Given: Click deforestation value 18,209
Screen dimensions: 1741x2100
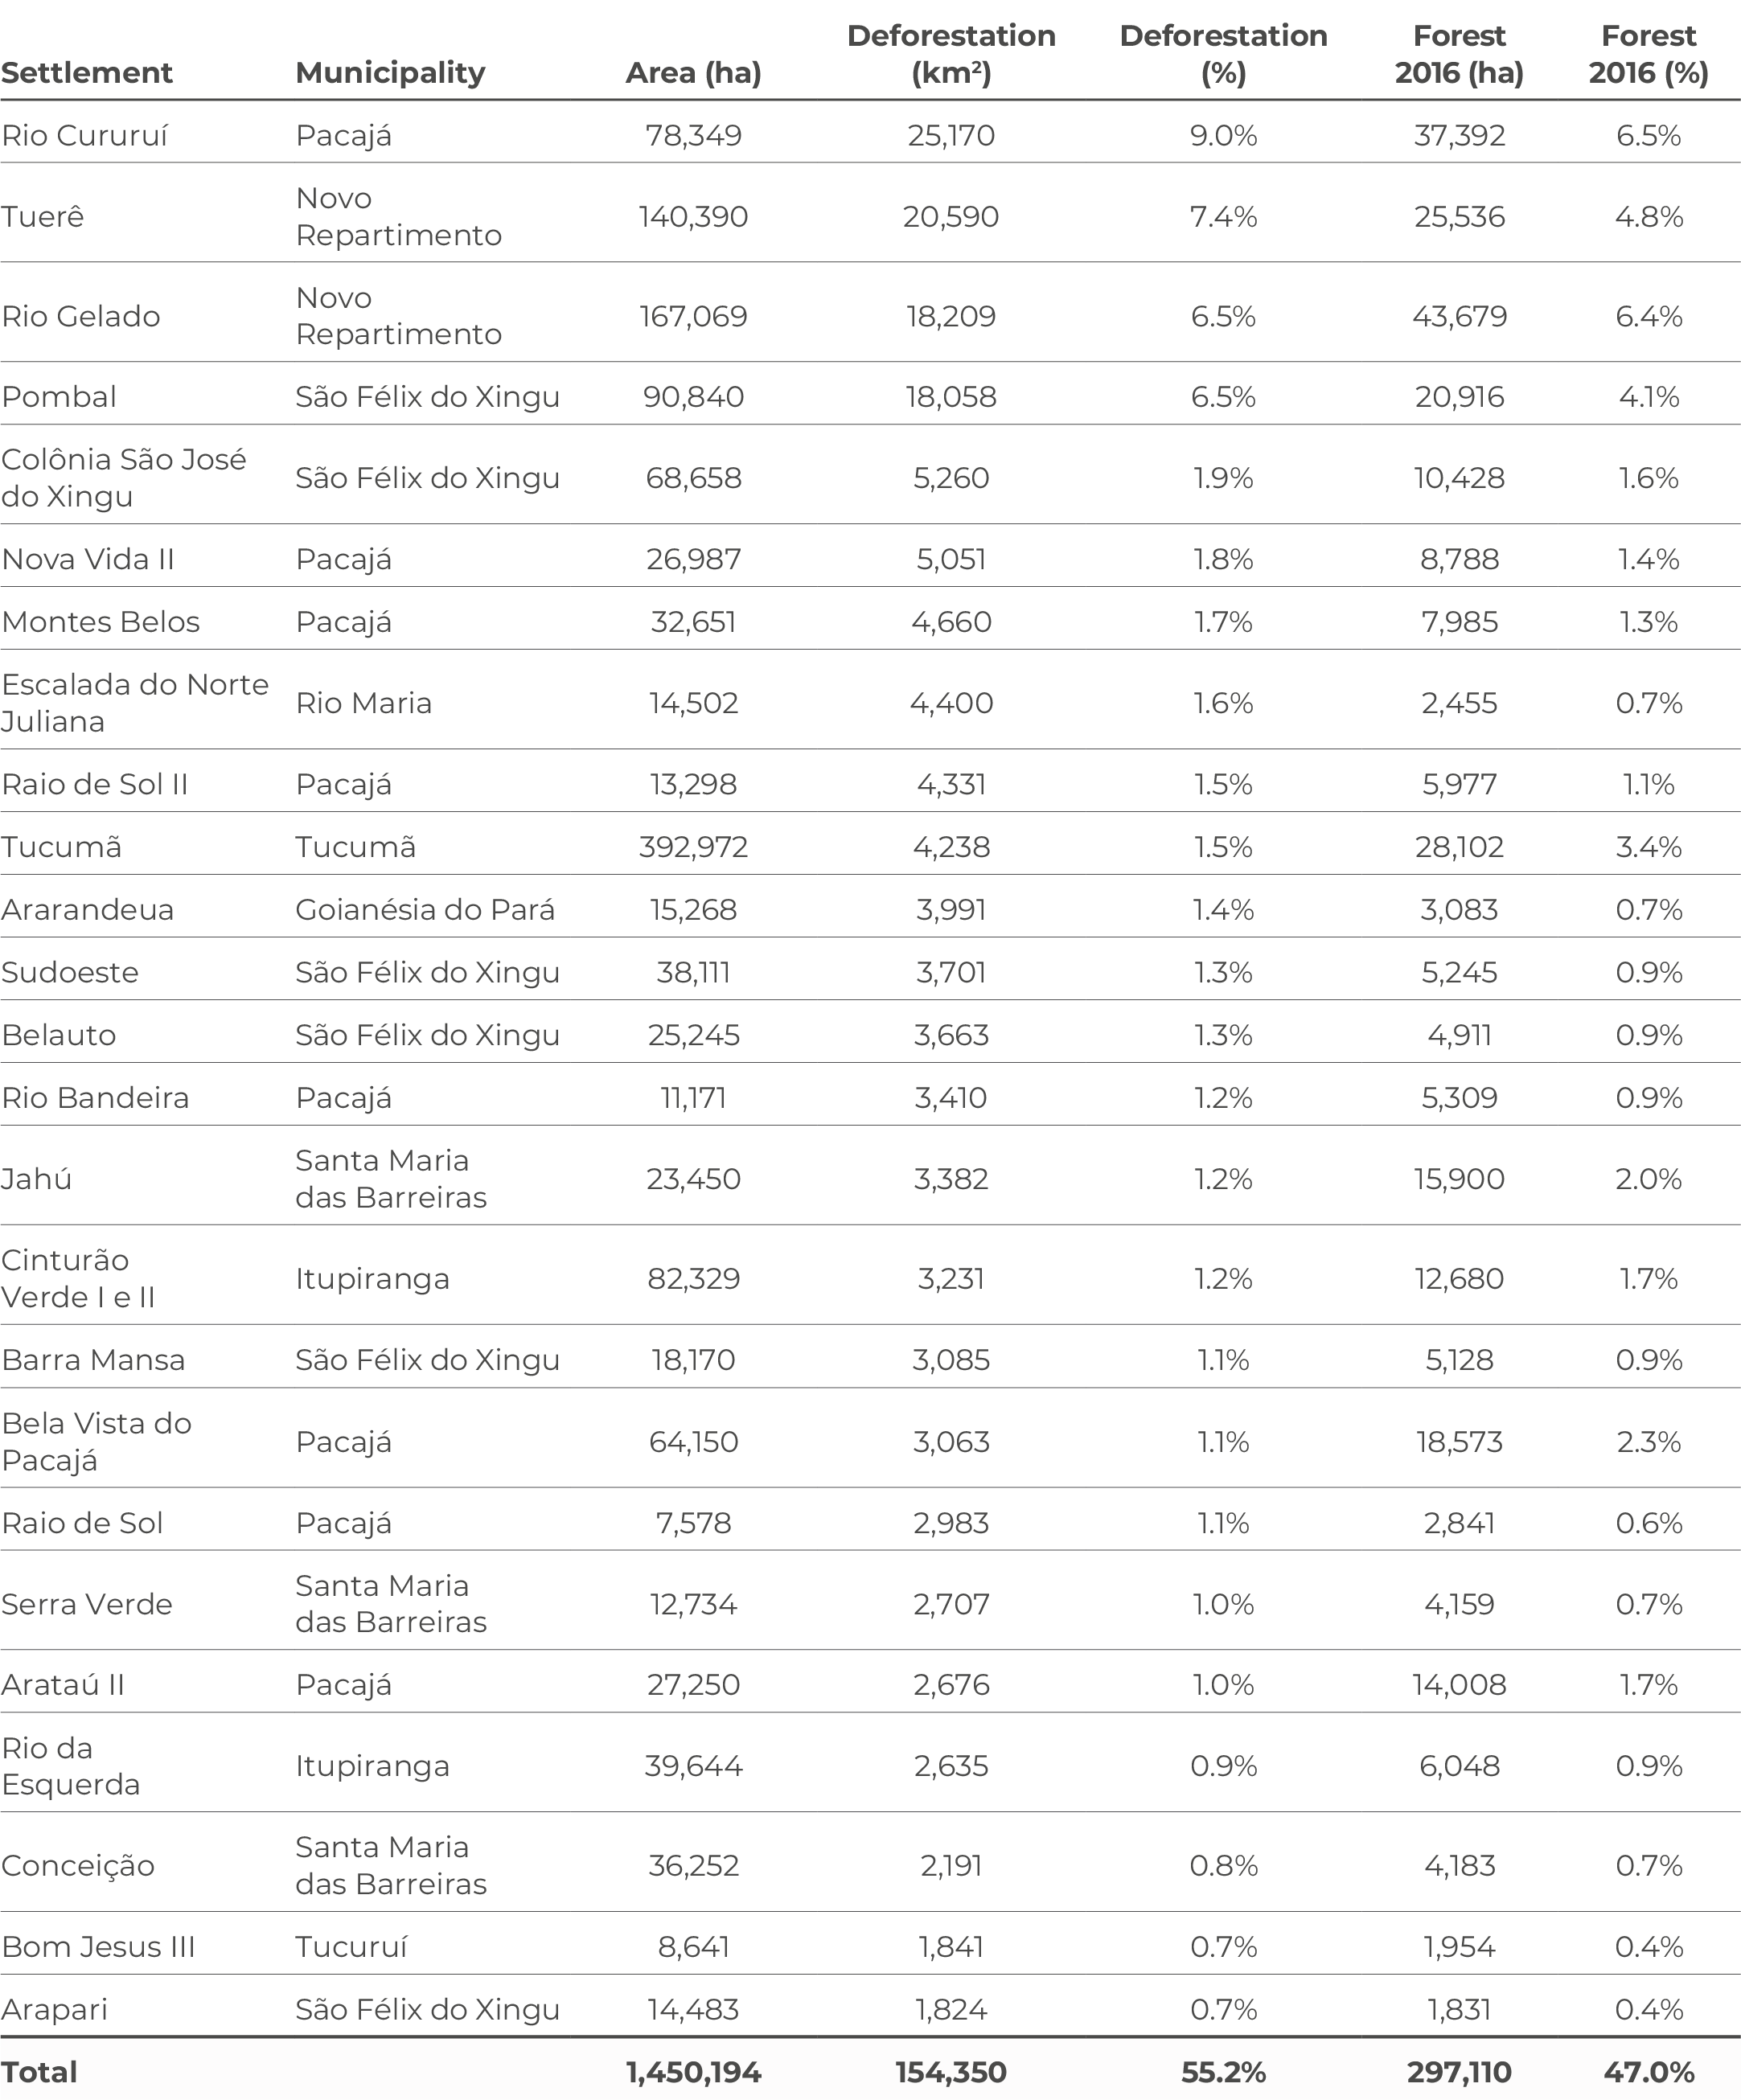Looking at the screenshot, I should point(951,317).
